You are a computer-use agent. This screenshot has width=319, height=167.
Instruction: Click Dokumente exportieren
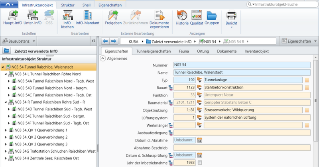click(159, 20)
